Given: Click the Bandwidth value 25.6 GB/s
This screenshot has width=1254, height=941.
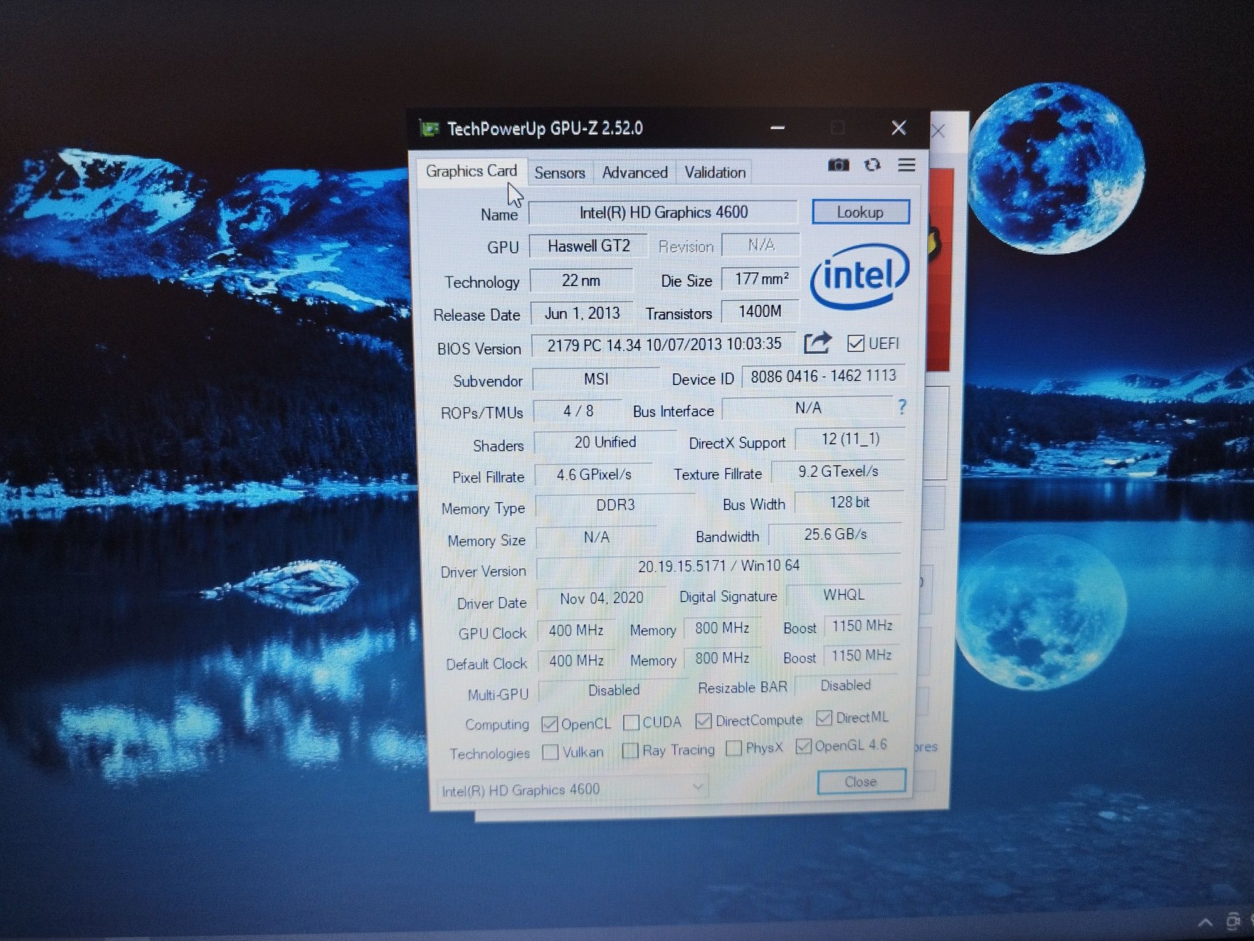Looking at the screenshot, I should click(835, 534).
